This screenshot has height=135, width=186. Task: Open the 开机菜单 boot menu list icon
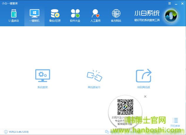(175, 120)
